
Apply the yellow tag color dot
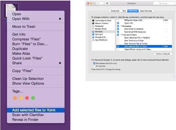[x=21, y=98]
